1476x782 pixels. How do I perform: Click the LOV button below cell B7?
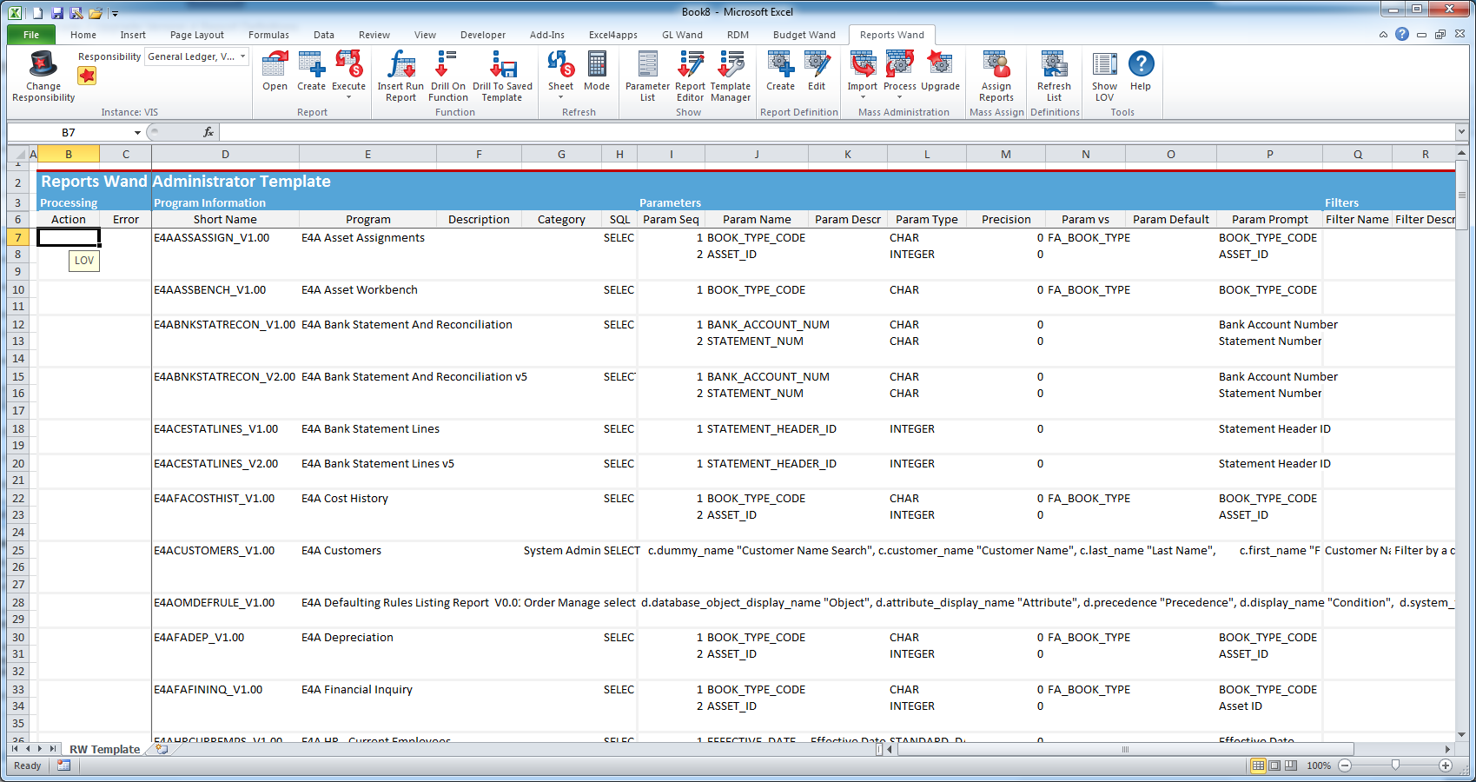click(84, 261)
